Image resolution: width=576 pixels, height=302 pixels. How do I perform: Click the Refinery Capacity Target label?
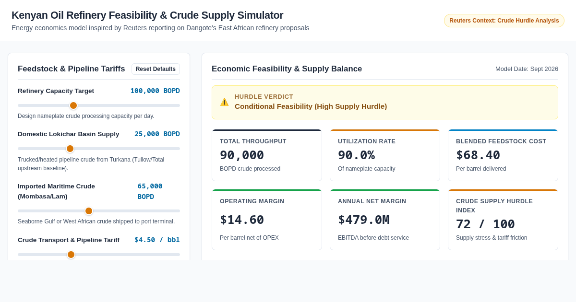coord(56,91)
